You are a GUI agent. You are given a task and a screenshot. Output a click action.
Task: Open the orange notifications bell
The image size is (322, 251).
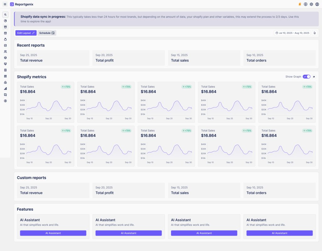[300, 4]
